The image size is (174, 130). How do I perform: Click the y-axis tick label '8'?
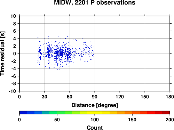(x=15, y=24)
